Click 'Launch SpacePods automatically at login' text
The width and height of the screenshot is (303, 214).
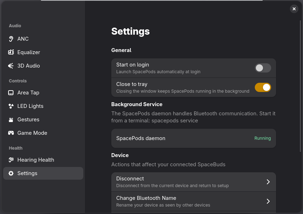click(158, 72)
